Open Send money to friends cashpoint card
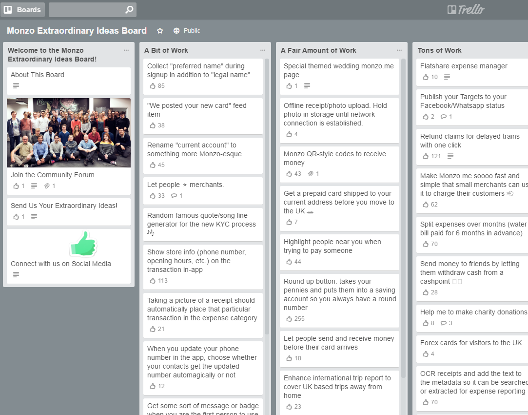The width and height of the screenshot is (528, 415). [x=472, y=279]
